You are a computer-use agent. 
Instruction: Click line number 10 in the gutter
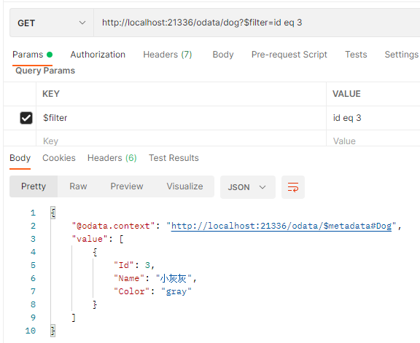[x=31, y=331]
